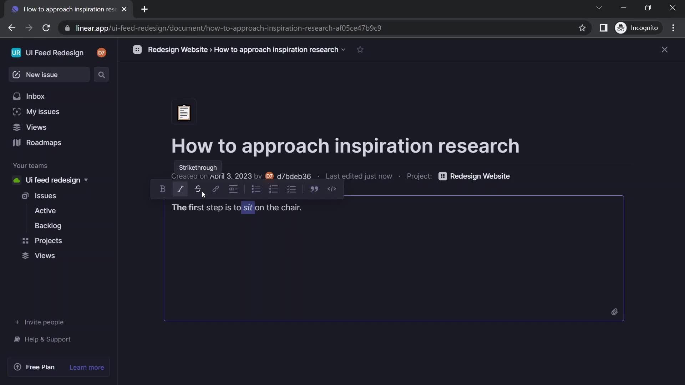
Task: Reload the browser page
Action: click(x=46, y=28)
